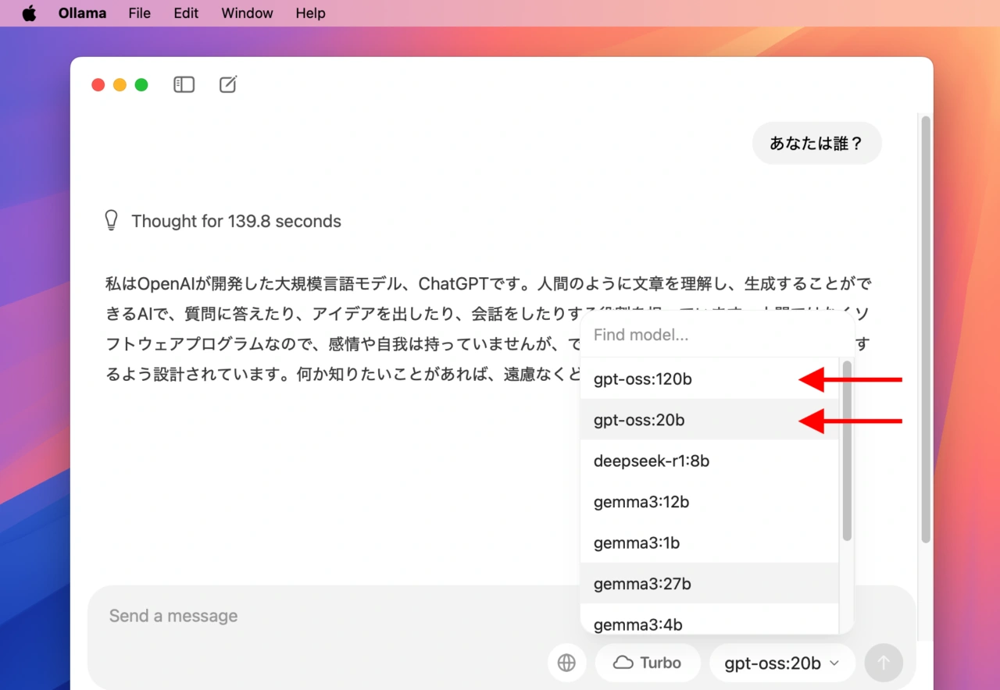Toggle the sidebar panel icon
The width and height of the screenshot is (1000, 690).
coord(184,84)
